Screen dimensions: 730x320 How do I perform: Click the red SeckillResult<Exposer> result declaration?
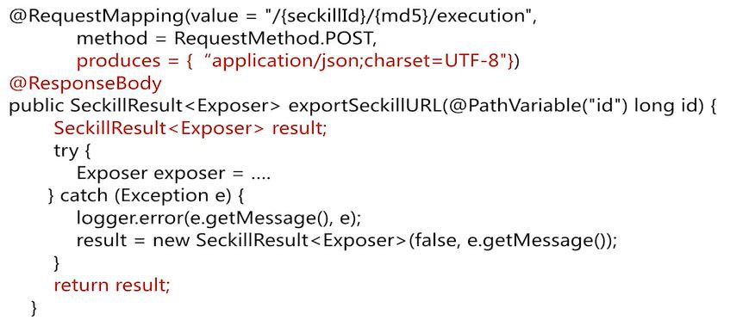pos(190,129)
